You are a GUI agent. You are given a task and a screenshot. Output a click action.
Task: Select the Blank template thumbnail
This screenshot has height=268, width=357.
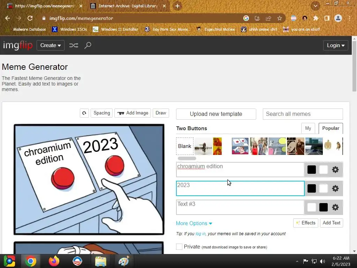pyautogui.click(x=185, y=146)
